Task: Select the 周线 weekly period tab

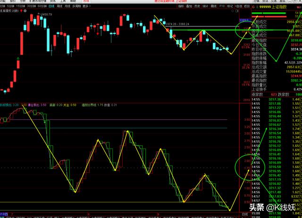Action: (59, 6)
